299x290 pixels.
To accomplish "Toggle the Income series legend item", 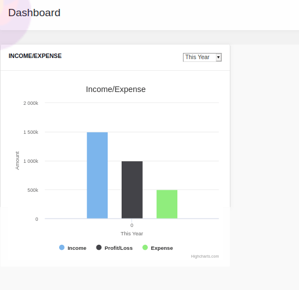I will [x=73, y=248].
